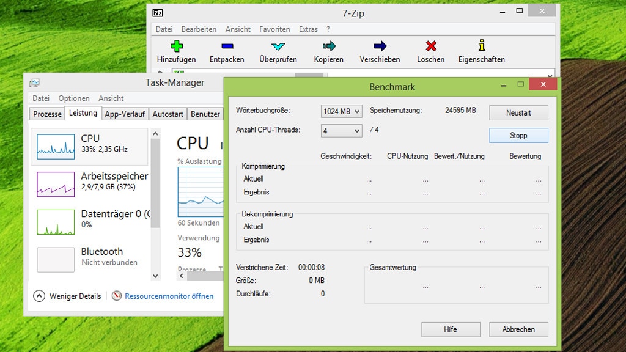
Task: Click the Kopieren arrow icon
Action: tap(329, 46)
